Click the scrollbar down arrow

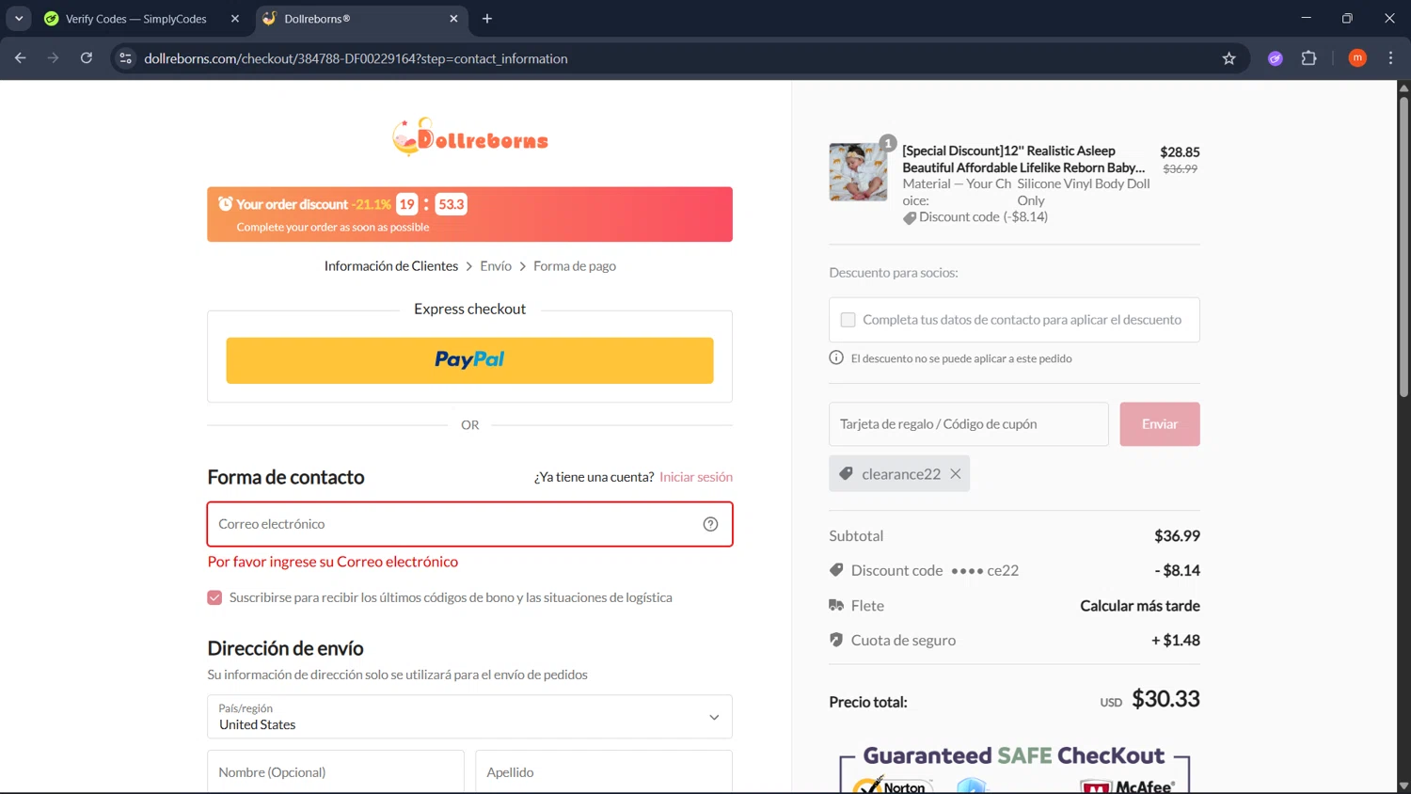pos(1403,786)
